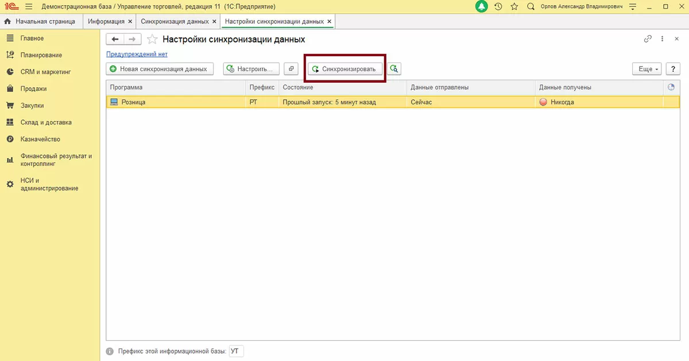Screen dimensions: 689x361
Task: Click the Планирование sidebar icon
Action: point(10,55)
